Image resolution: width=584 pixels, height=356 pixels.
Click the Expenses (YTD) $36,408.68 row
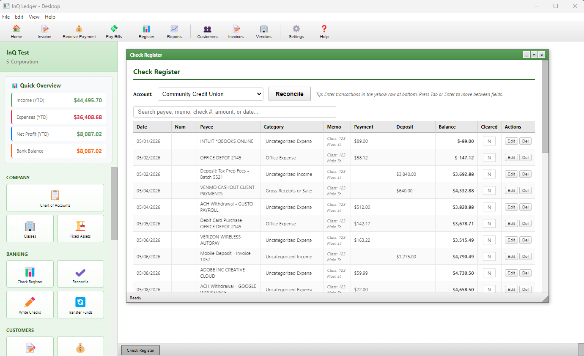coord(58,117)
